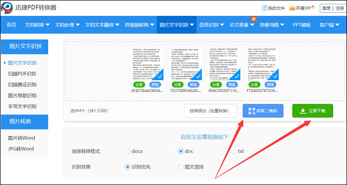Click the 自定义设置转换如下 heading

point(204,137)
